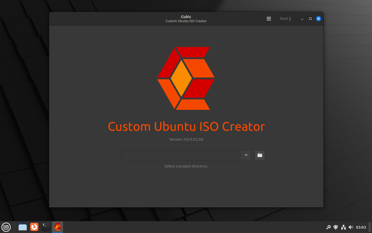Select the Cubic app in the taskbar
This screenshot has width=372, height=233.
[x=58, y=227]
